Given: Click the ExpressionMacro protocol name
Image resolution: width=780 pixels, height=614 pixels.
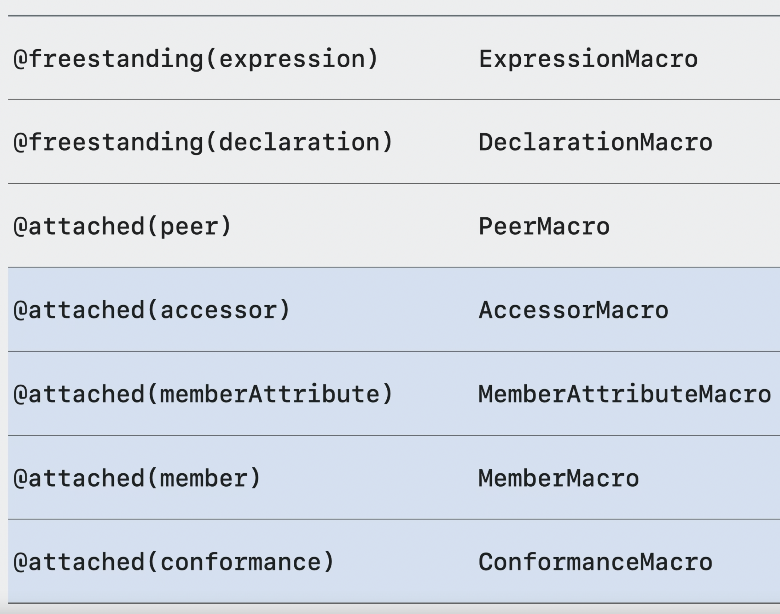Looking at the screenshot, I should [588, 59].
